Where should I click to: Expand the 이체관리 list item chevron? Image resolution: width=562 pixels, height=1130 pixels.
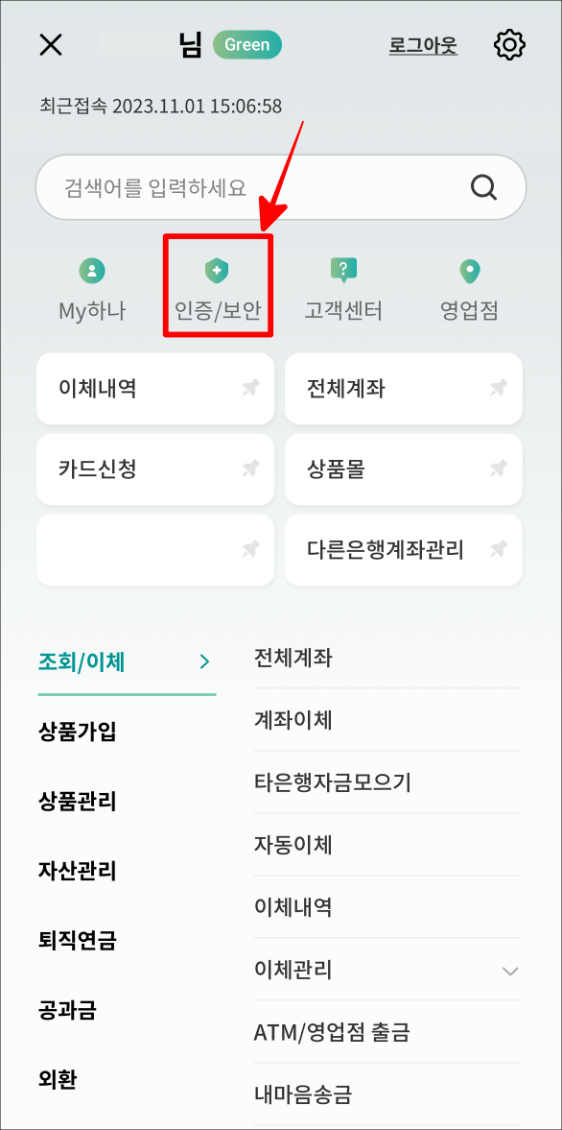coord(509,971)
